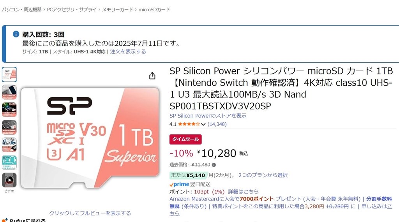Screen dimensions: 399x222
Task: Open the microSDカード breadcrumb
Action: pos(154,9)
